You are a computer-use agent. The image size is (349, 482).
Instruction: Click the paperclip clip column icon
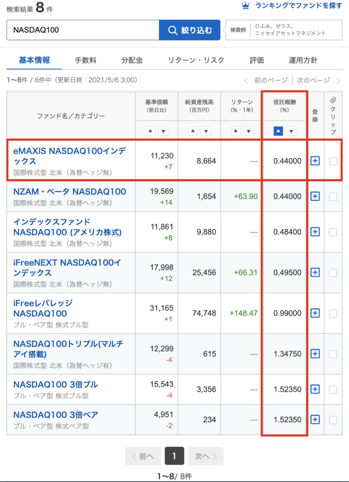[x=333, y=100]
